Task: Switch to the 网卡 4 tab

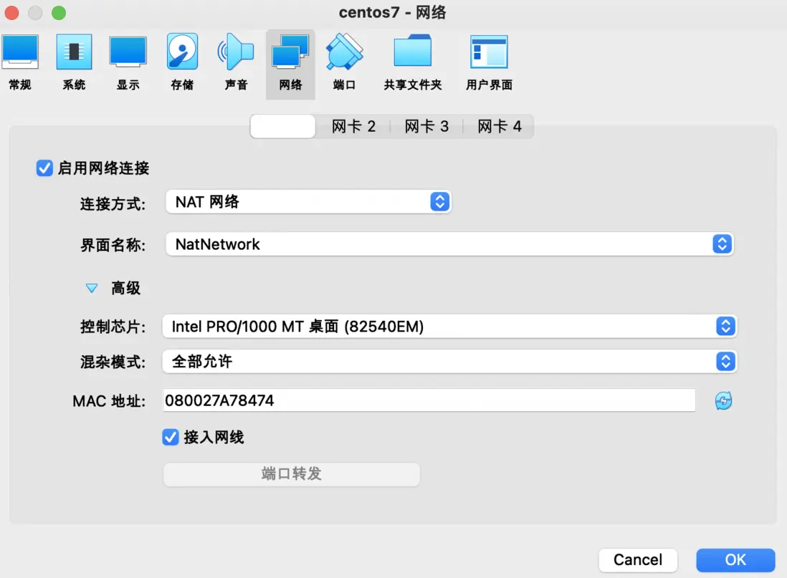Action: (x=499, y=127)
